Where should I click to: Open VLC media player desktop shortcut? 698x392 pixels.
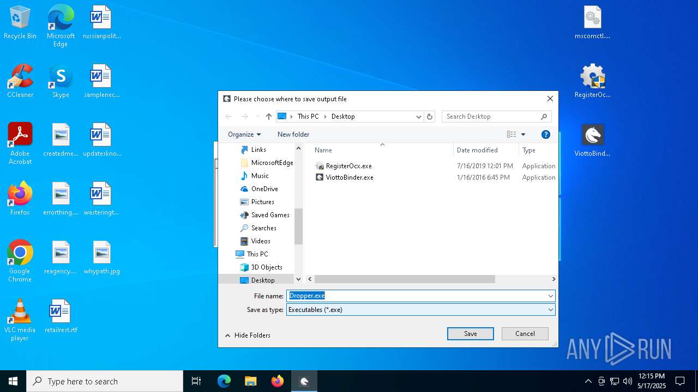click(x=20, y=320)
